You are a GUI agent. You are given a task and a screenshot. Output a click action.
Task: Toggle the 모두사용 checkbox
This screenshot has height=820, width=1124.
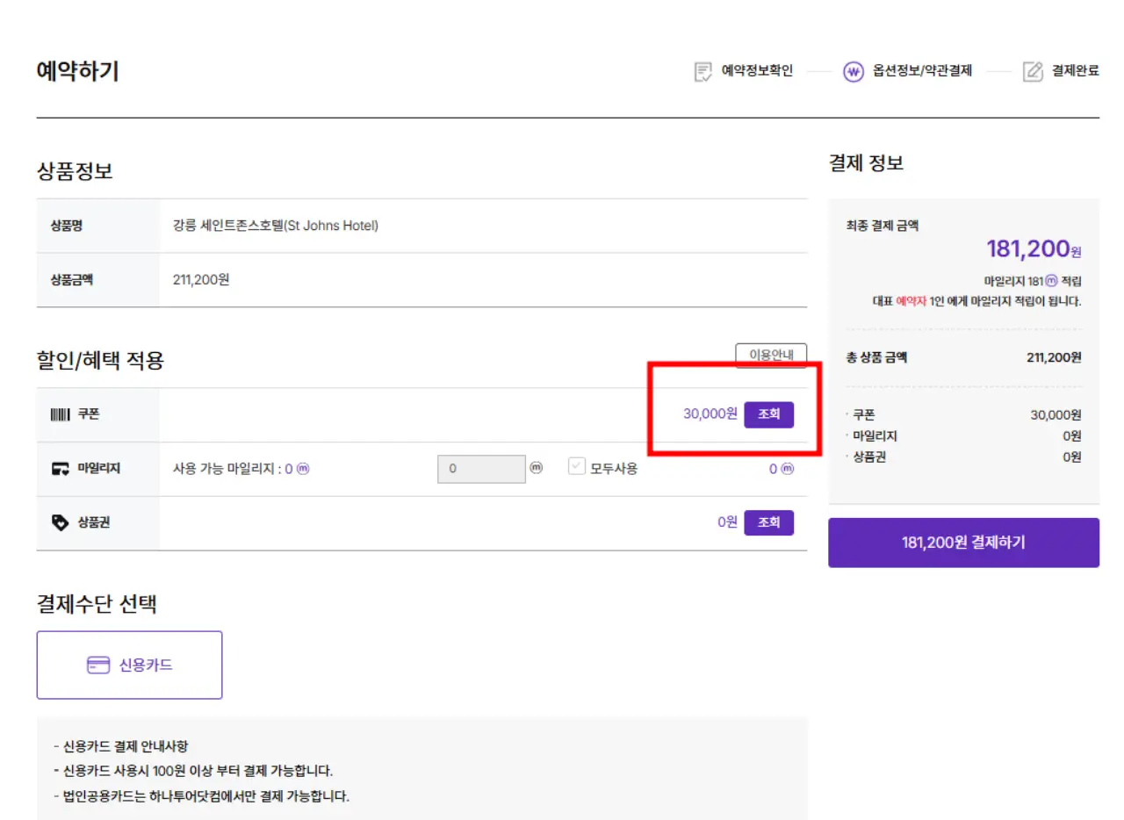click(x=575, y=467)
